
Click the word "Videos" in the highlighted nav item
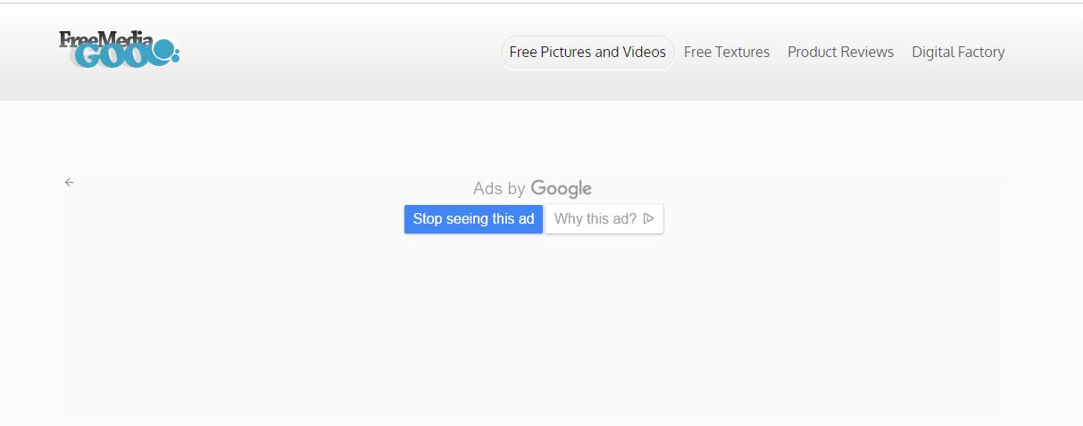(x=644, y=53)
